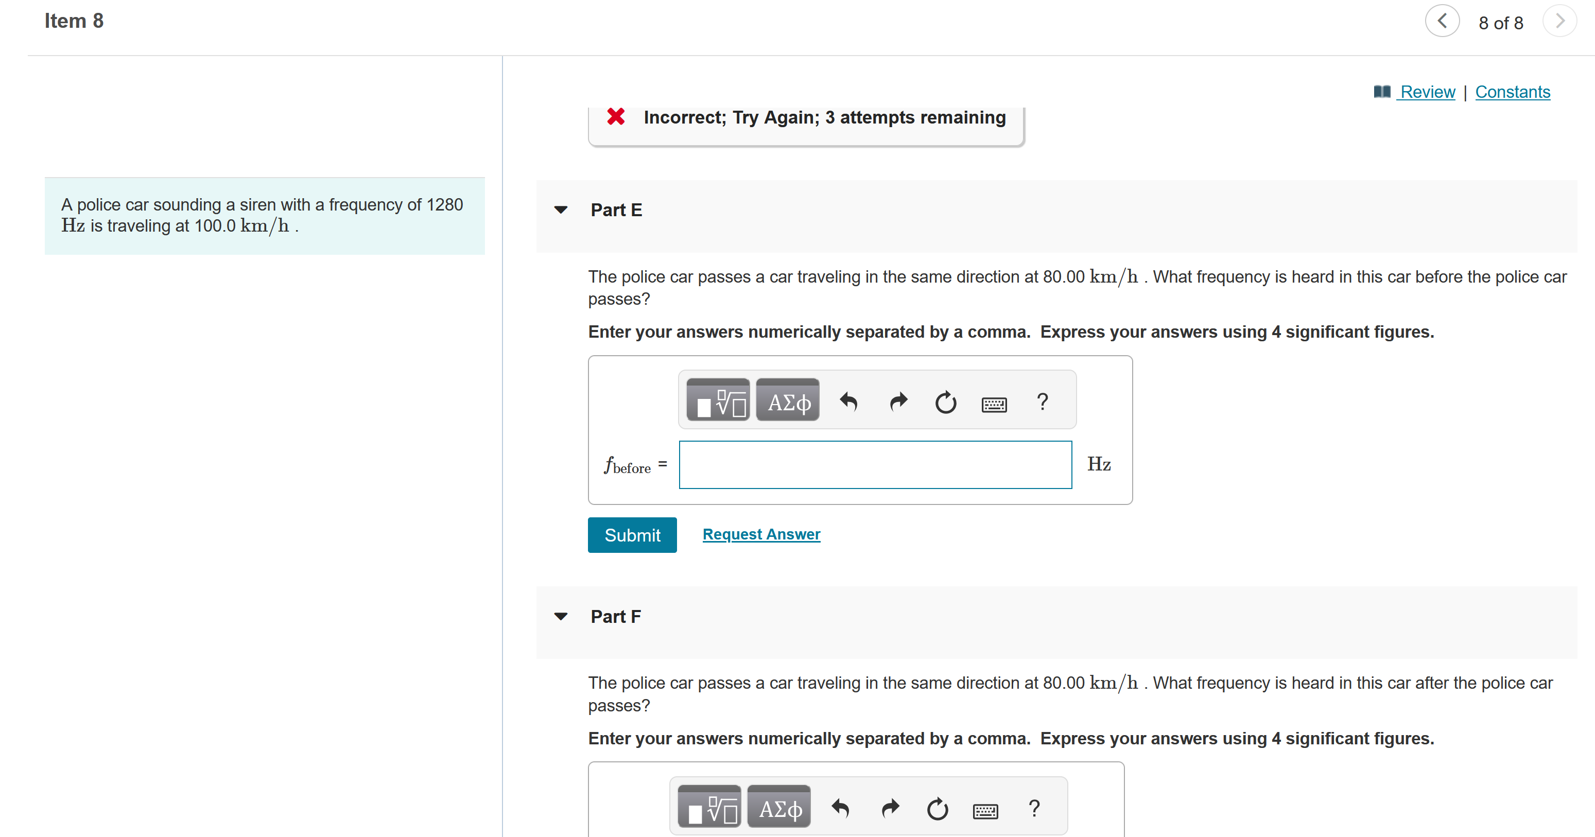This screenshot has height=837, width=1595.
Task: Insert a Greek symbol in the Part F editor
Action: click(x=778, y=807)
